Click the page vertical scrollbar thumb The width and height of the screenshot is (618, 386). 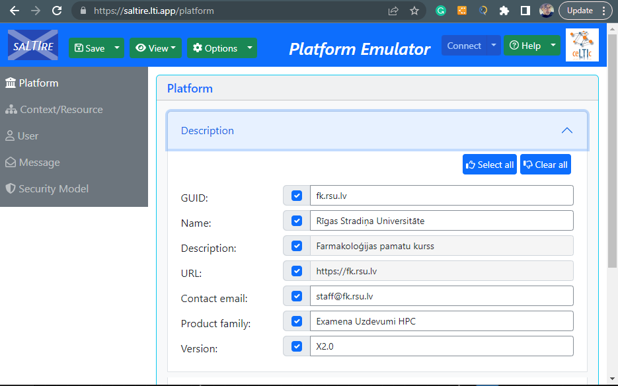(x=613, y=150)
